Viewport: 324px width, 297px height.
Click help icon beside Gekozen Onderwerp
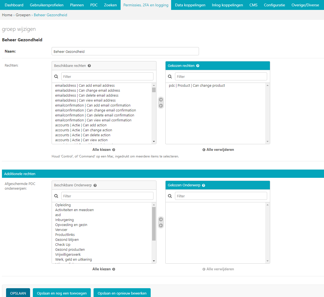[204, 185]
